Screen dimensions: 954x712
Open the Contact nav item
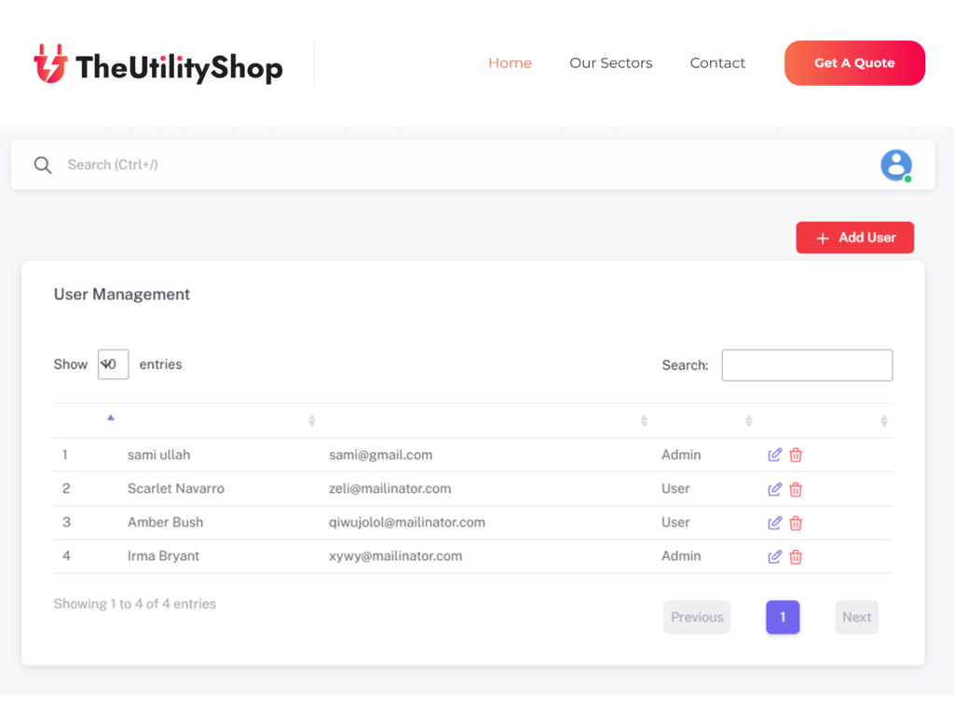717,63
